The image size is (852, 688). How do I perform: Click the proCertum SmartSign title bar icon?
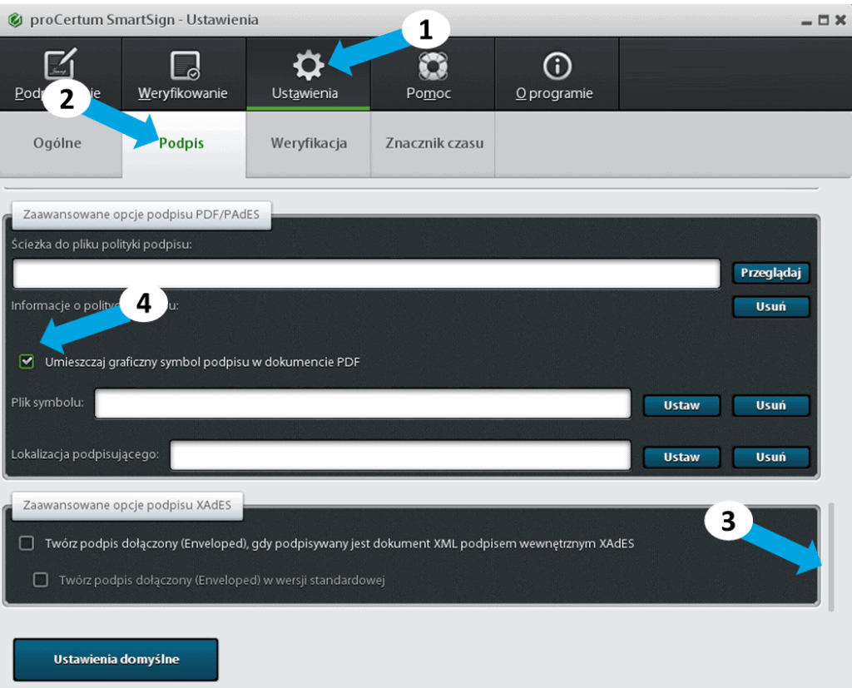point(13,17)
